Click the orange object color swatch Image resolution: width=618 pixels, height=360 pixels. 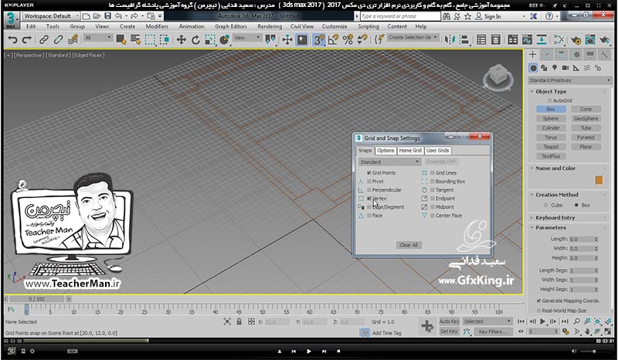click(x=599, y=181)
